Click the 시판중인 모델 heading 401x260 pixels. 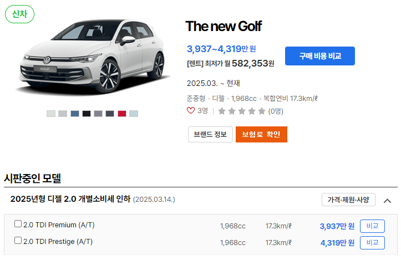[x=33, y=178]
